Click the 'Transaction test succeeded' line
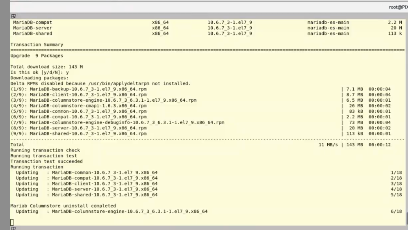408x230 pixels. click(x=46, y=161)
